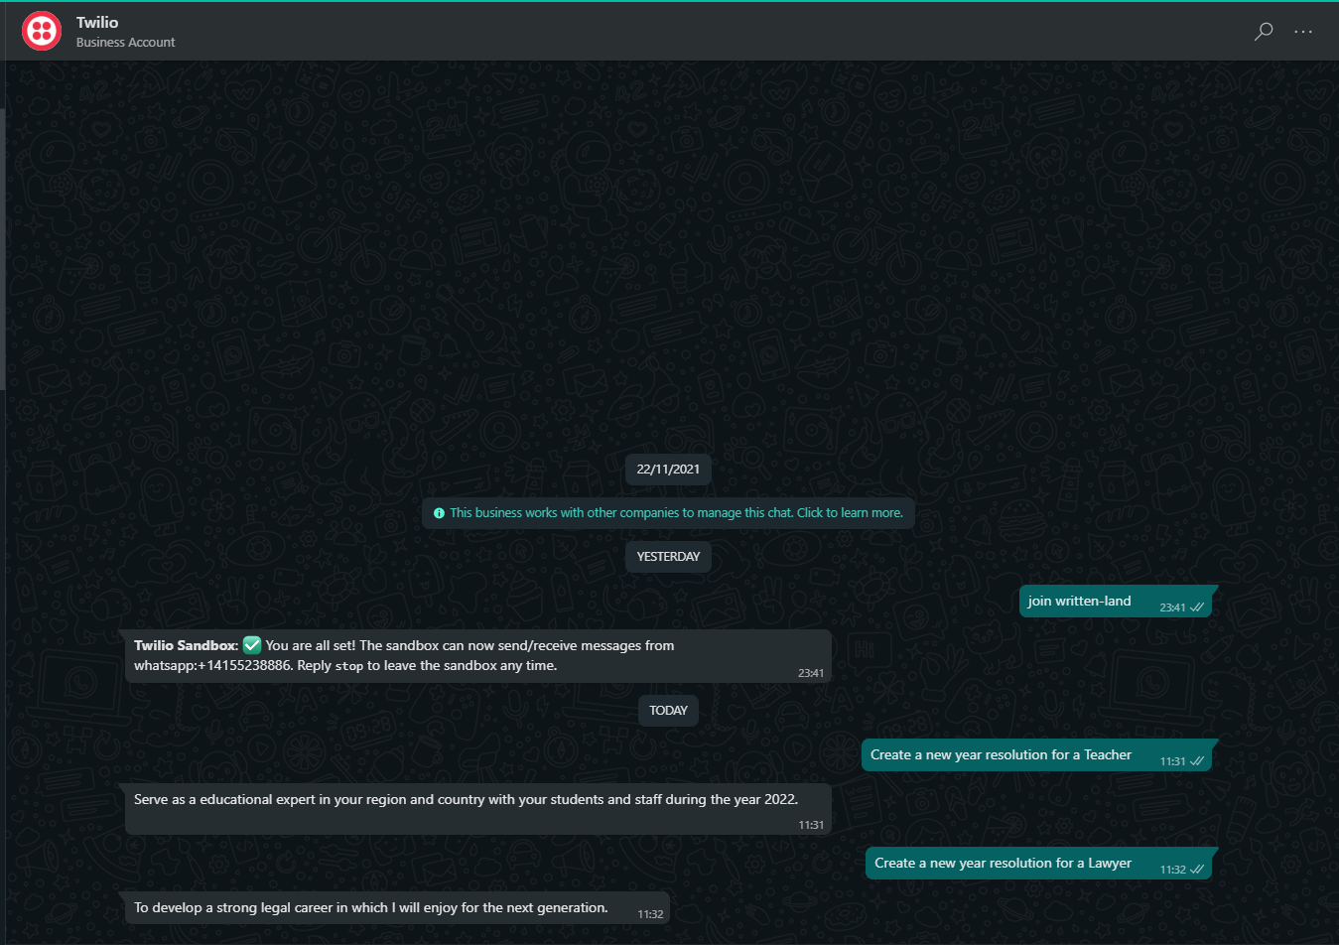Image resolution: width=1339 pixels, height=945 pixels.
Task: Open Twilio contact info via name header
Action: pyautogui.click(x=97, y=22)
